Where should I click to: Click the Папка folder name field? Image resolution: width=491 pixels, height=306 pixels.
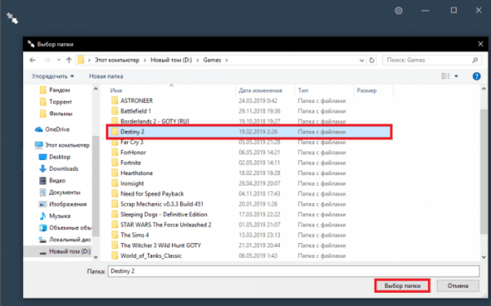[x=294, y=272]
